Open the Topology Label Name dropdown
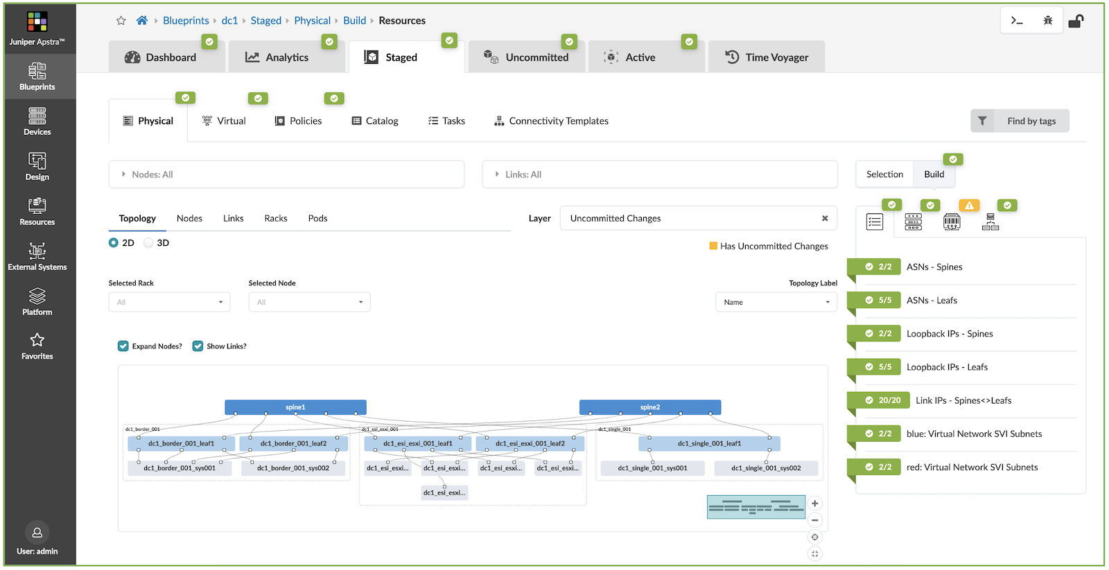 click(x=776, y=302)
